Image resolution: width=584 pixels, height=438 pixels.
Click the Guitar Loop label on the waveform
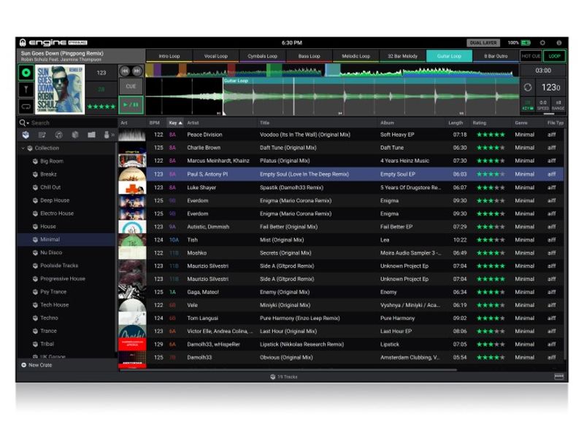pos(236,80)
